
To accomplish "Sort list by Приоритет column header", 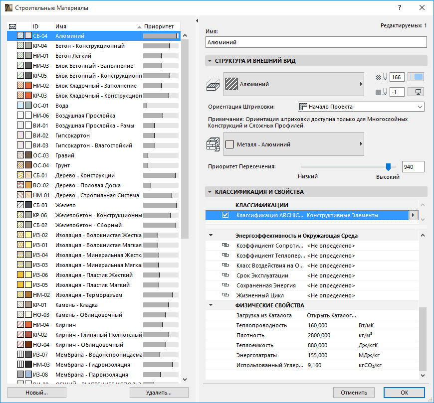I will [x=159, y=26].
